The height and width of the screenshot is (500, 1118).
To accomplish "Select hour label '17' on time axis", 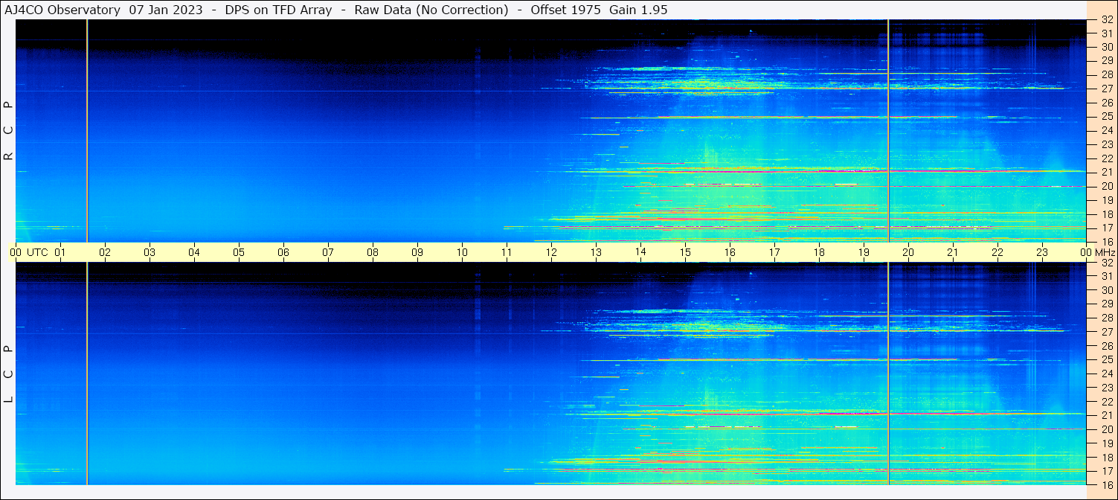I will point(774,252).
